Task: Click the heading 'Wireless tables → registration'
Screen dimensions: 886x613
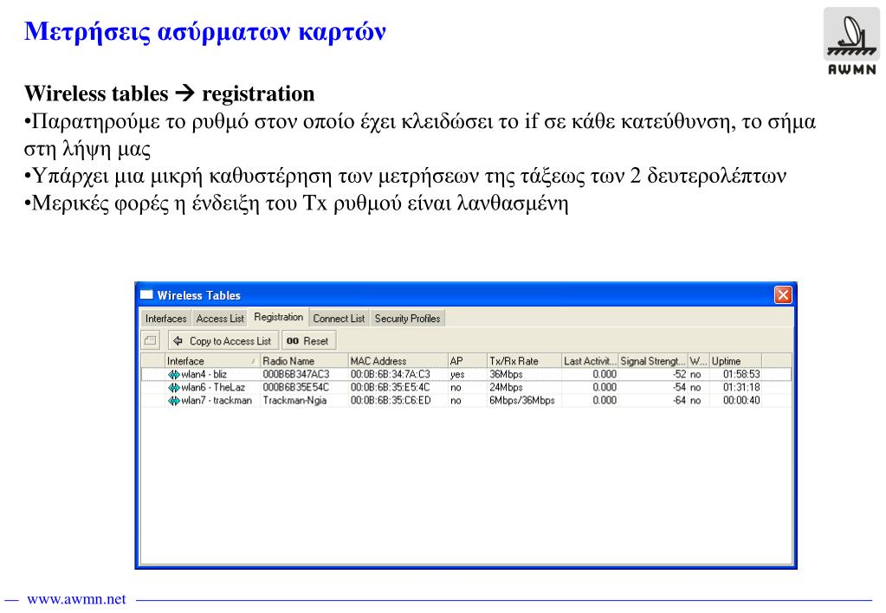Action: tap(170, 94)
